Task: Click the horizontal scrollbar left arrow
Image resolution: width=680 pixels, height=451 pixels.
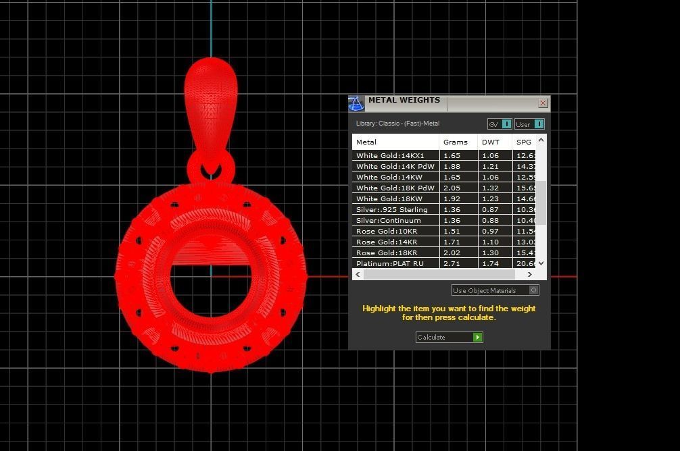Action: point(358,274)
